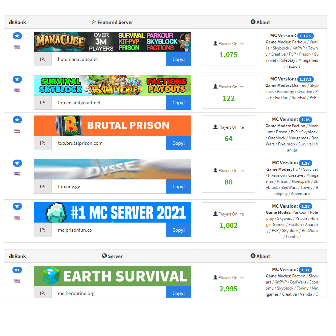This screenshot has height=336, width=336.
Task: Click the 2,995 players online count
Action: [x=228, y=289]
